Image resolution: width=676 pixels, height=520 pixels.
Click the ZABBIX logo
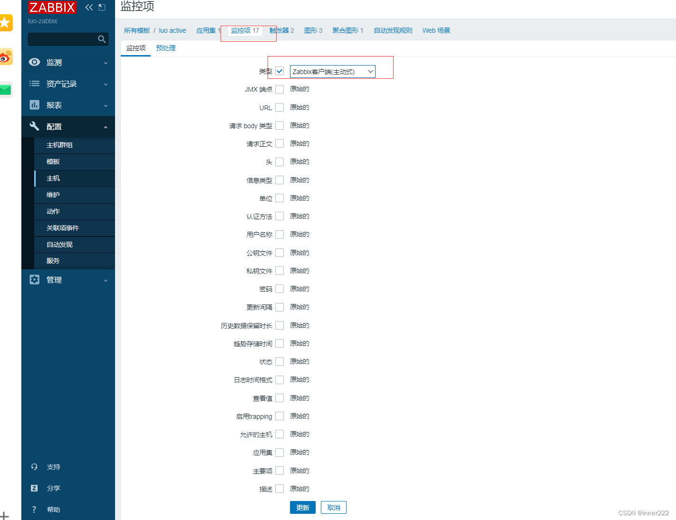pos(52,7)
